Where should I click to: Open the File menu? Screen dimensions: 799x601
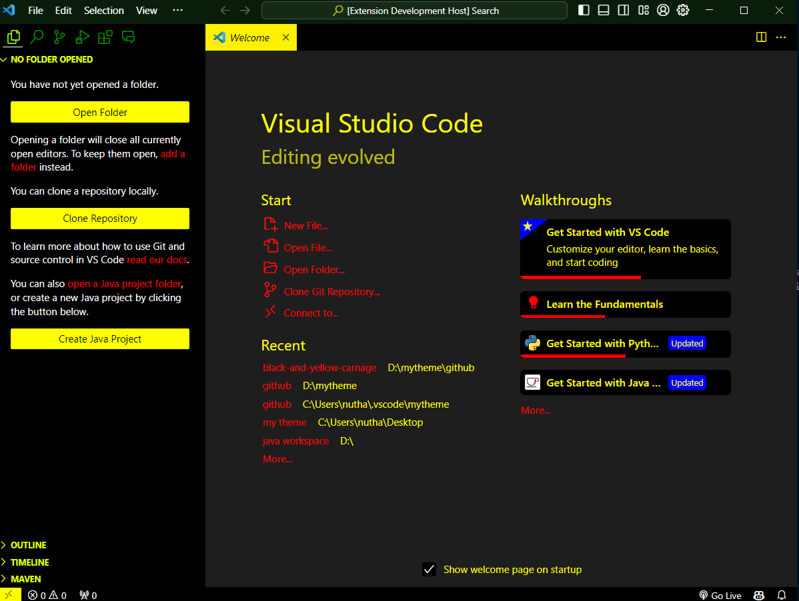coord(35,10)
